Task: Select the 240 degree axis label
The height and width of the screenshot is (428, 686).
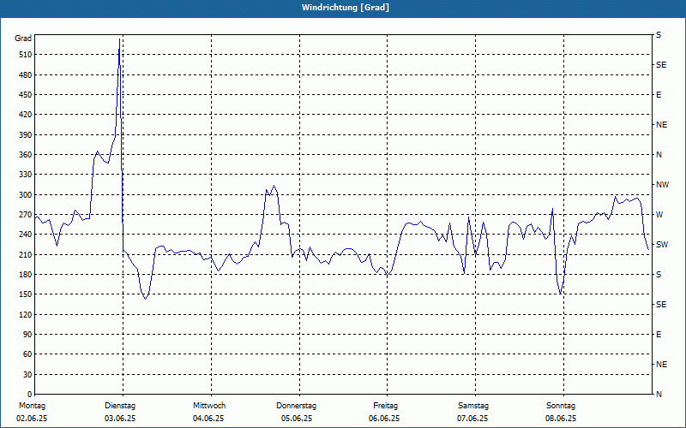Action: [26, 234]
